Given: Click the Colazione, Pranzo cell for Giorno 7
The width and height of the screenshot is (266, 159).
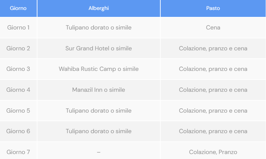Looking at the screenshot, I should pyautogui.click(x=213, y=152).
